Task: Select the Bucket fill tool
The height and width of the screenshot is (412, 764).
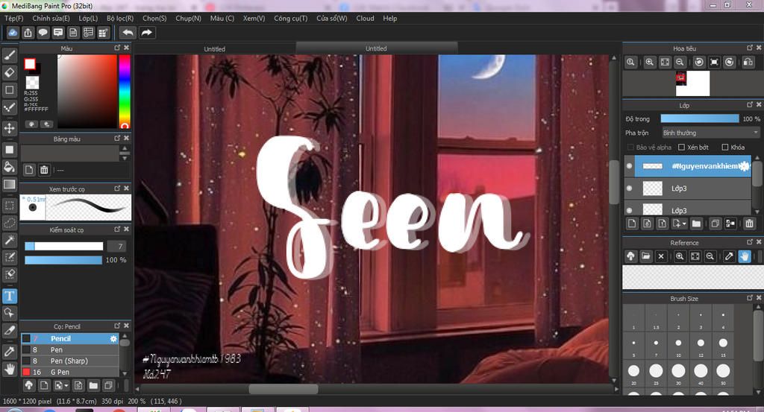Action: pyautogui.click(x=9, y=167)
